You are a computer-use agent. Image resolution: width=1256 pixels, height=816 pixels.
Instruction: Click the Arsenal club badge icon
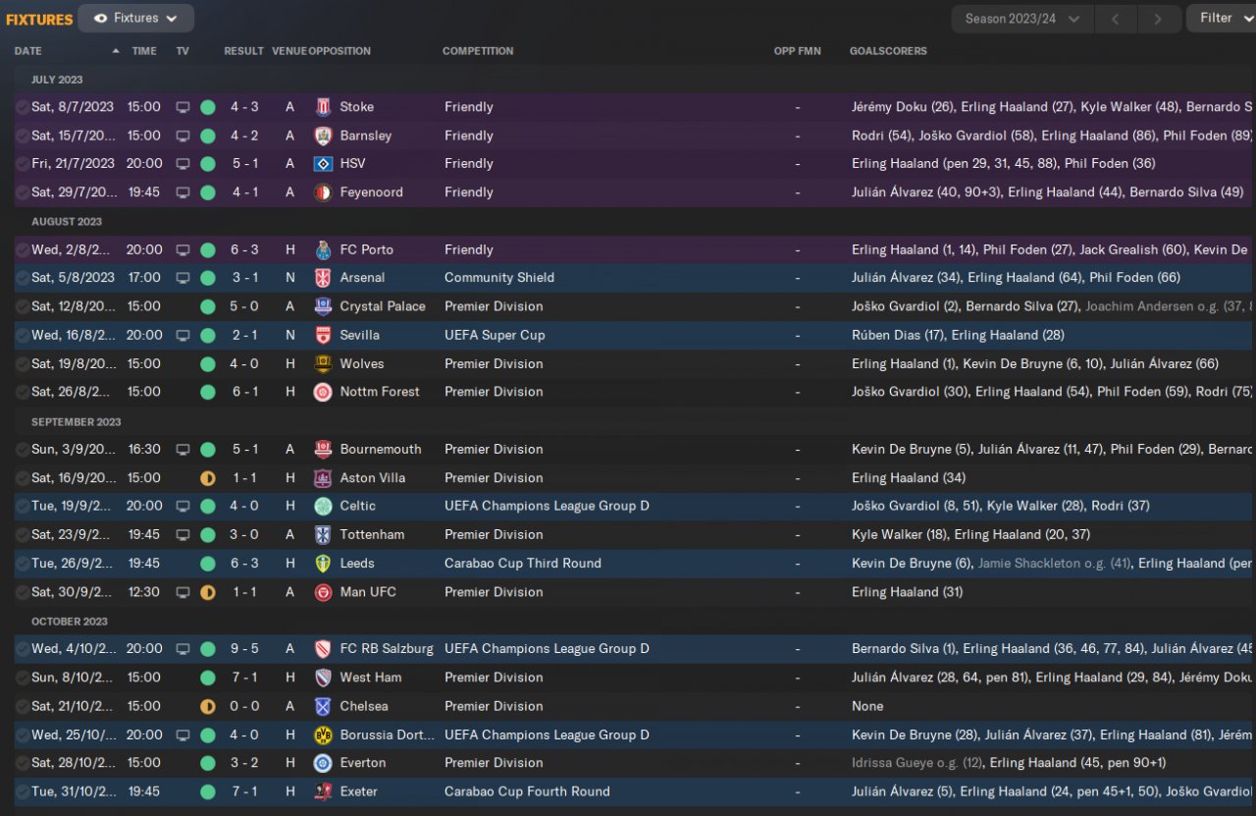[x=323, y=278]
